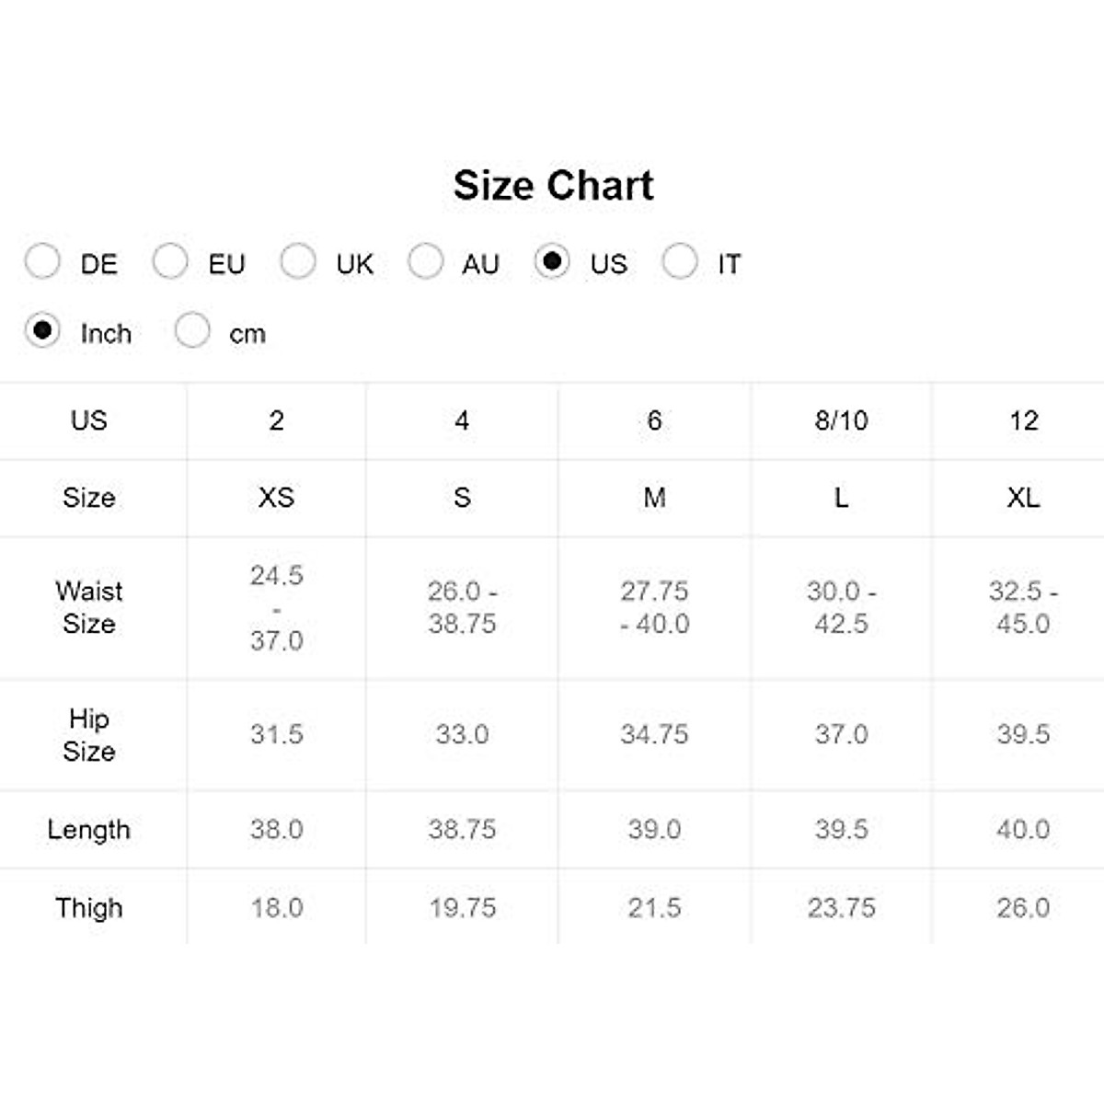Pick the IT sizing radio button
Image resolution: width=1104 pixels, height=1104 pixels.
pos(680,262)
